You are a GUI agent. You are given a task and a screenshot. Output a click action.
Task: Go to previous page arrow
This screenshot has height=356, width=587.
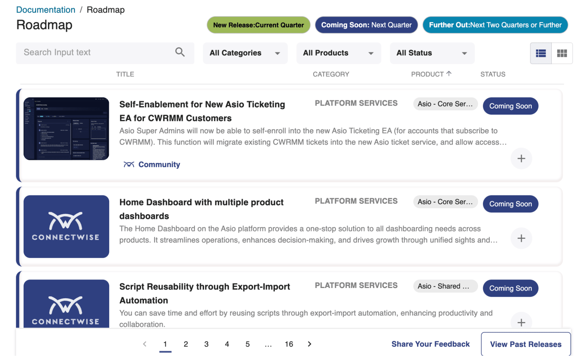click(144, 344)
